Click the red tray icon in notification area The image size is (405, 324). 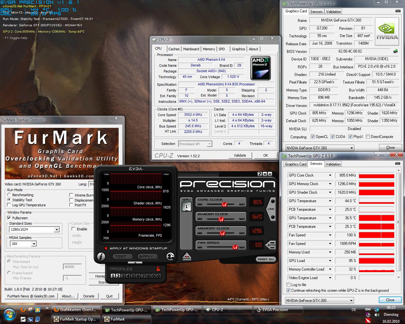click(x=368, y=321)
